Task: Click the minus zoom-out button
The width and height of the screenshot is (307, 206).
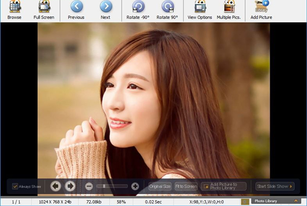Action: point(89,186)
